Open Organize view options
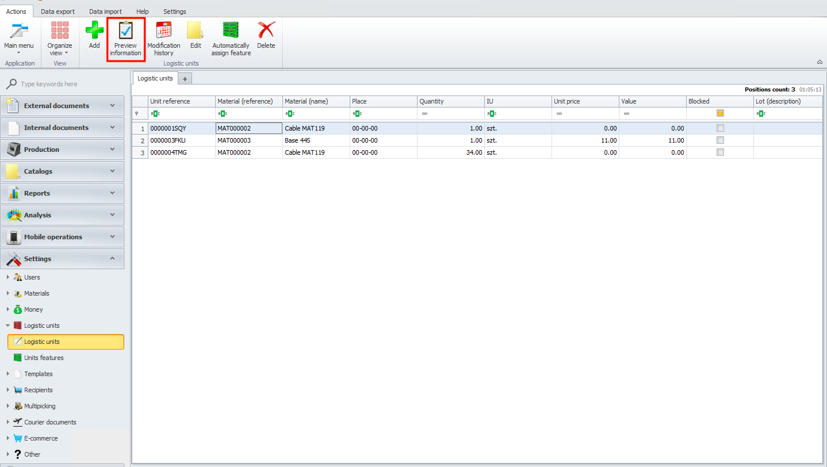 pos(60,38)
